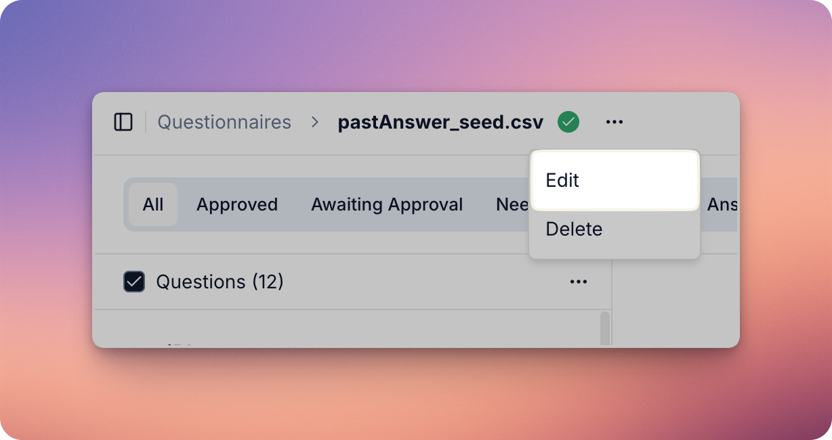Viewport: 832px width, 440px height.
Task: Open the Awaiting Approval tab
Action: [x=387, y=204]
